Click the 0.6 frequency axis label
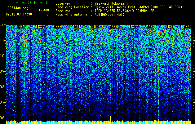The height and width of the screenshot is (124, 195). [x=2, y=118]
